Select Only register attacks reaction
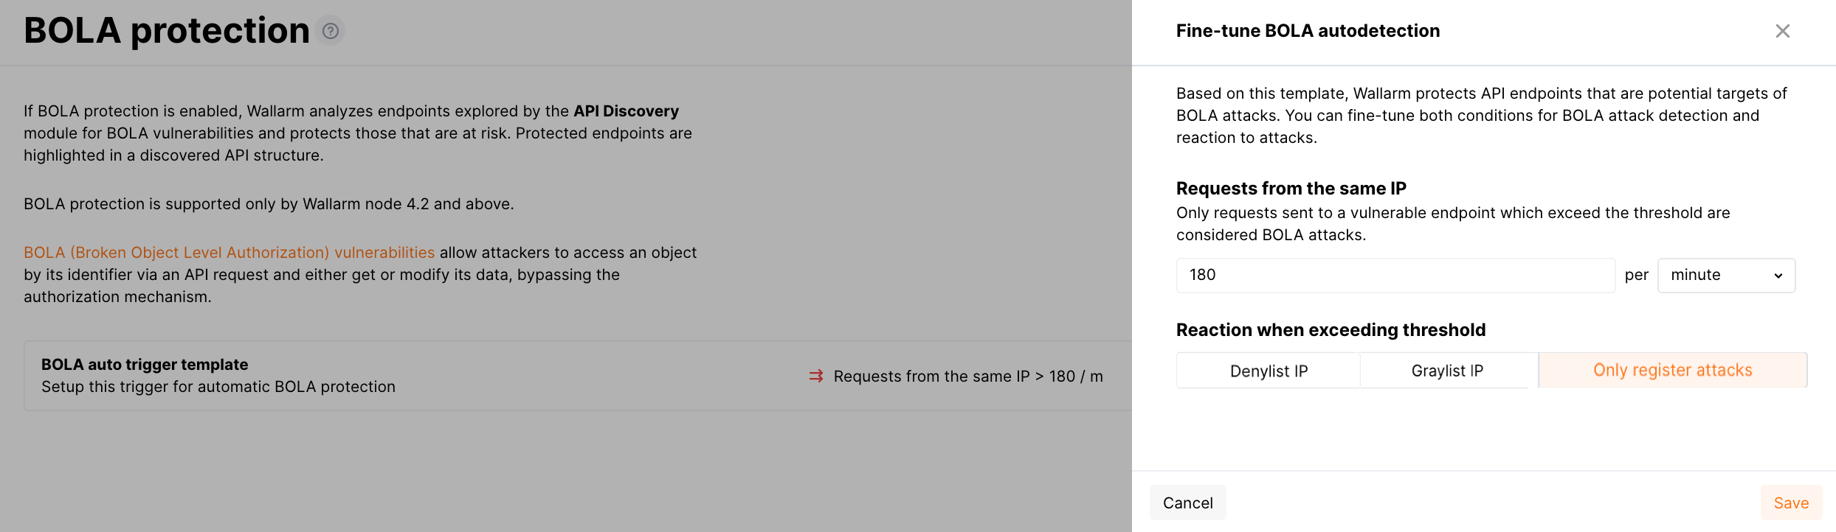1836x532 pixels. pyautogui.click(x=1672, y=371)
